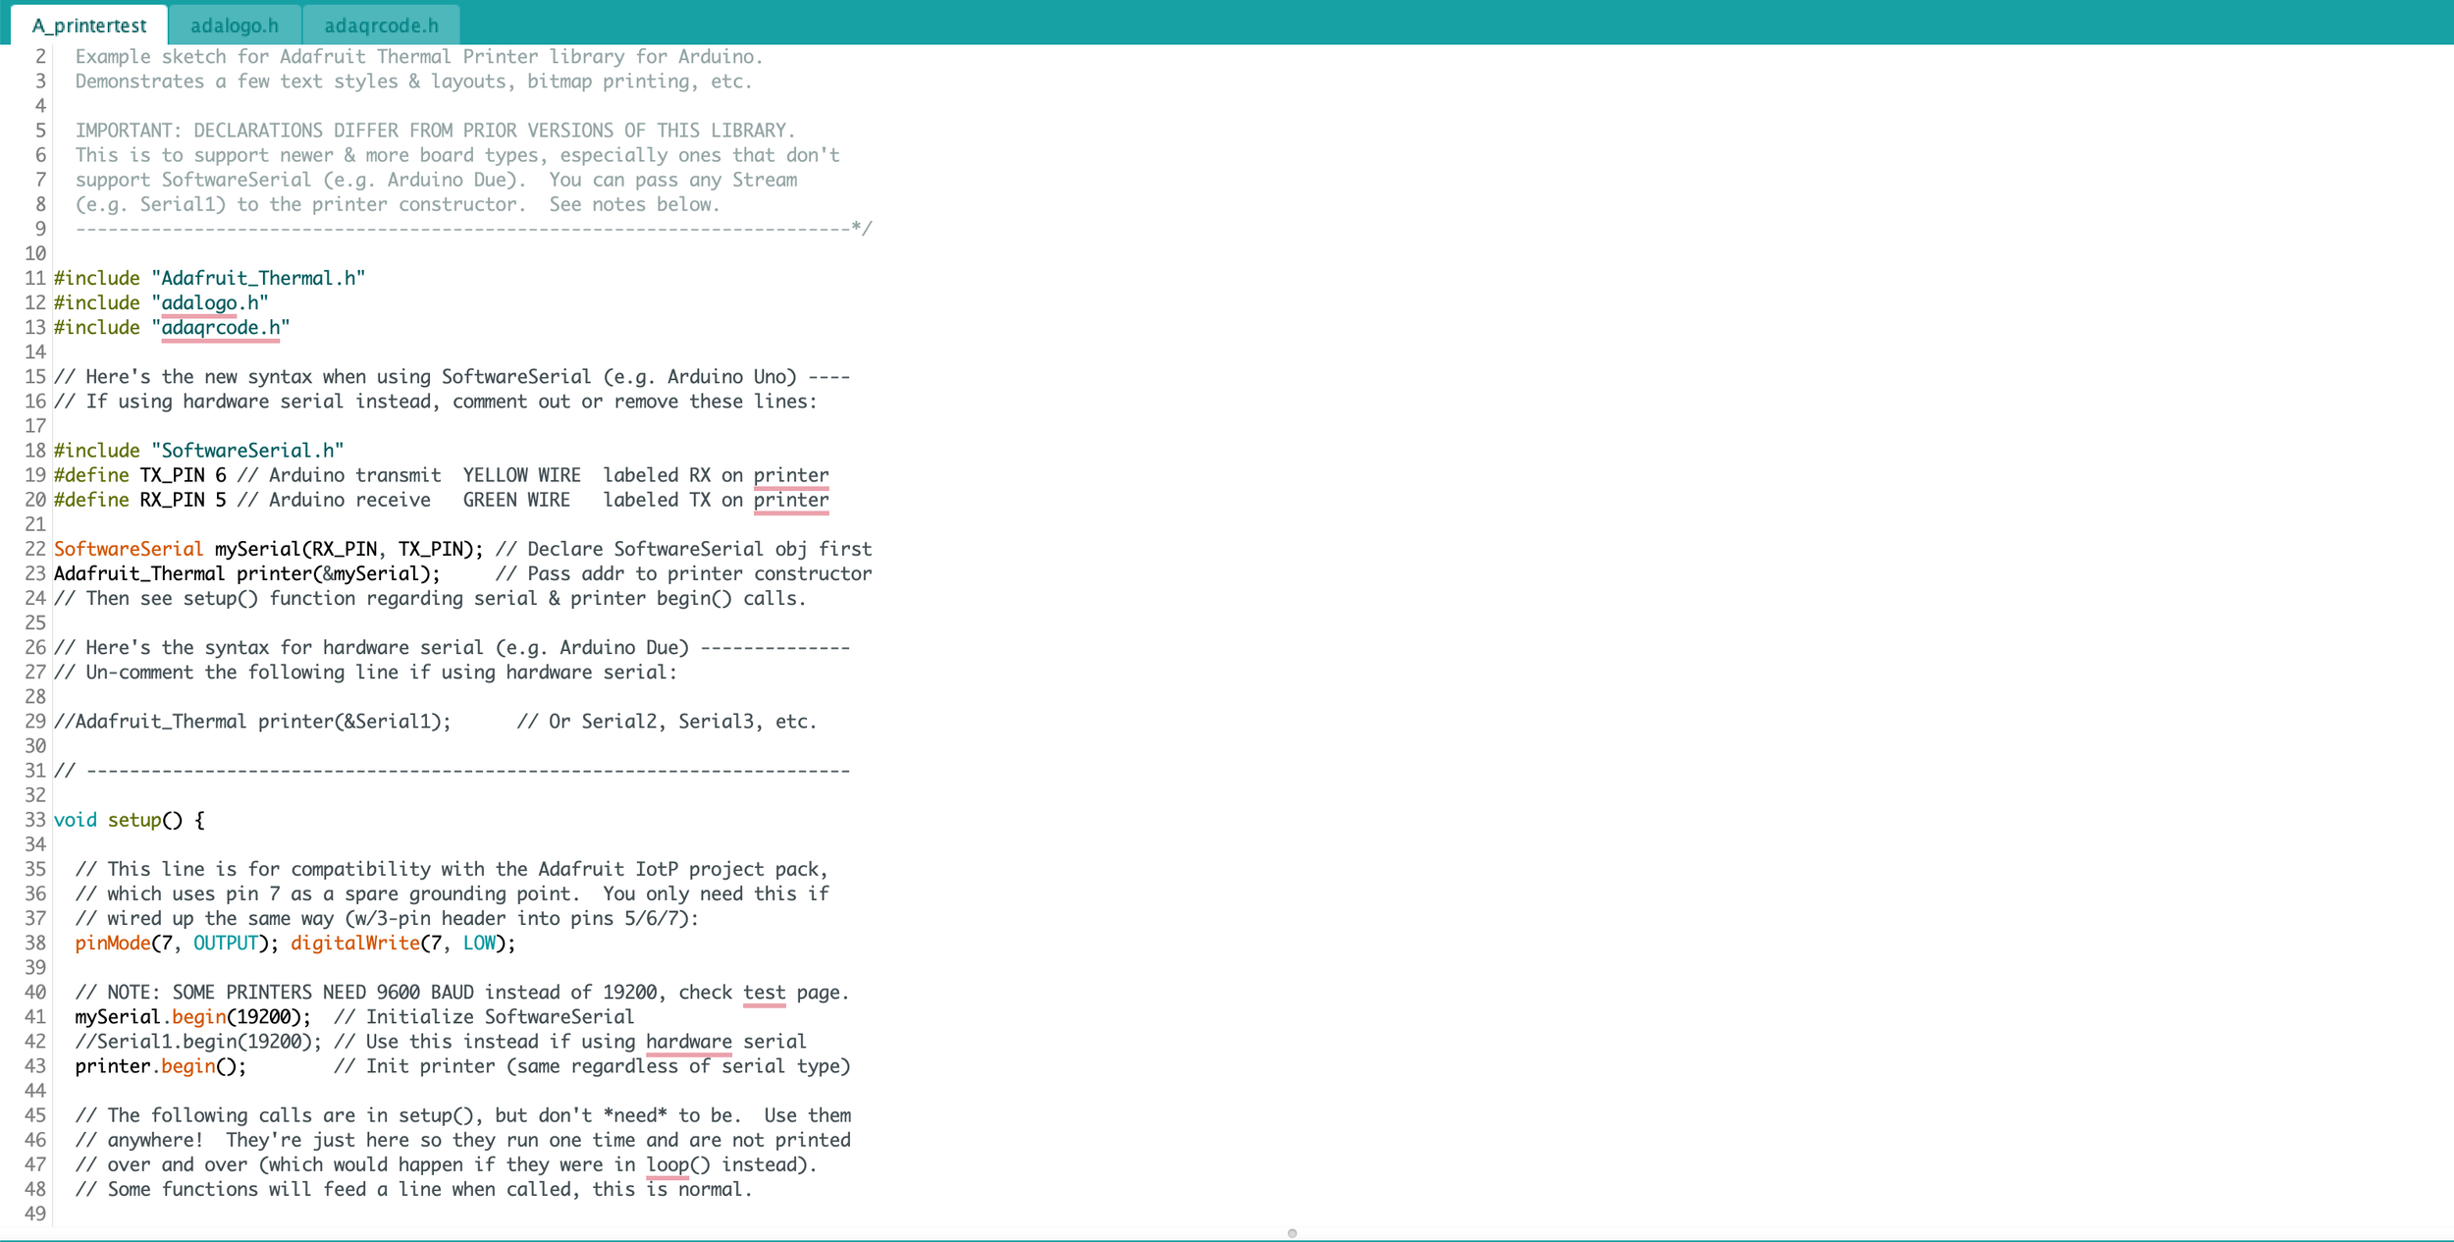Place cursor on the 'void setup()' line
This screenshot has height=1242, width=2454.
click(128, 820)
